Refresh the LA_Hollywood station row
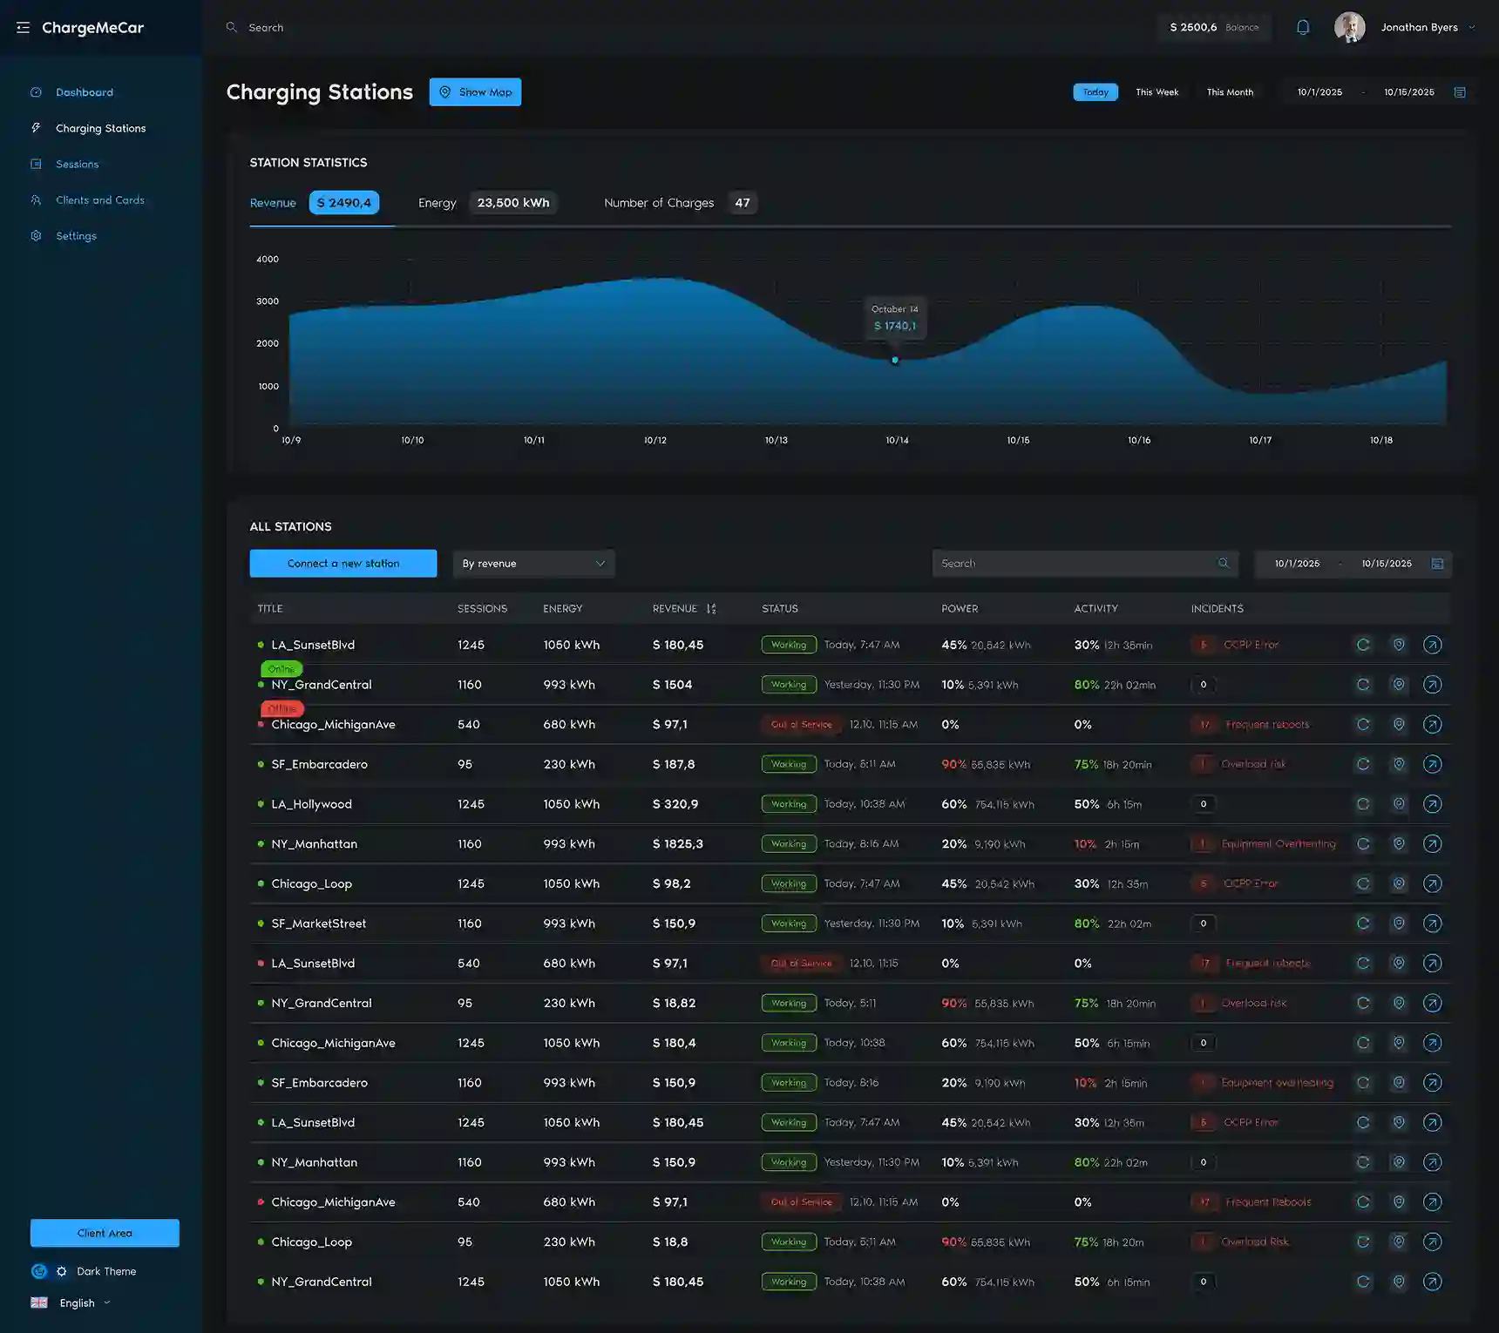 1363,804
